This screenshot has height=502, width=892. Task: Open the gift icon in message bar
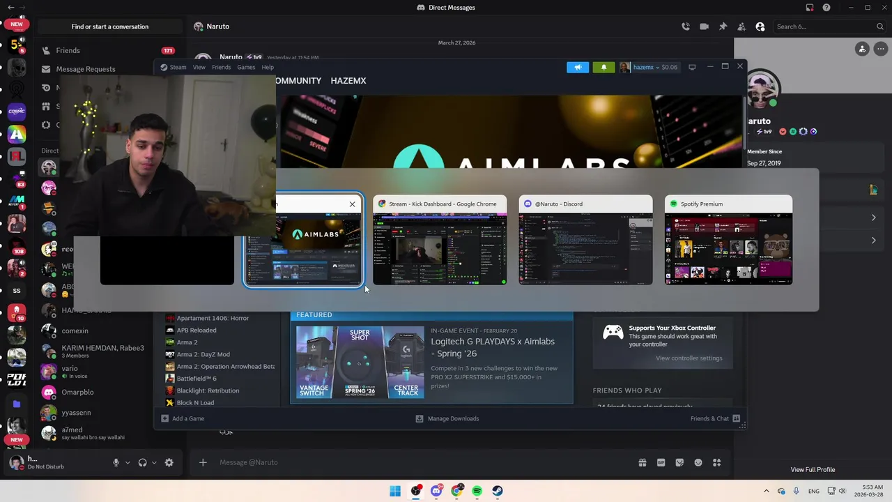[643, 462]
